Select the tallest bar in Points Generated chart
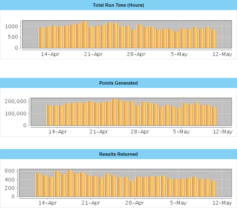Viewport: 237px width, 208px height. coord(113,112)
